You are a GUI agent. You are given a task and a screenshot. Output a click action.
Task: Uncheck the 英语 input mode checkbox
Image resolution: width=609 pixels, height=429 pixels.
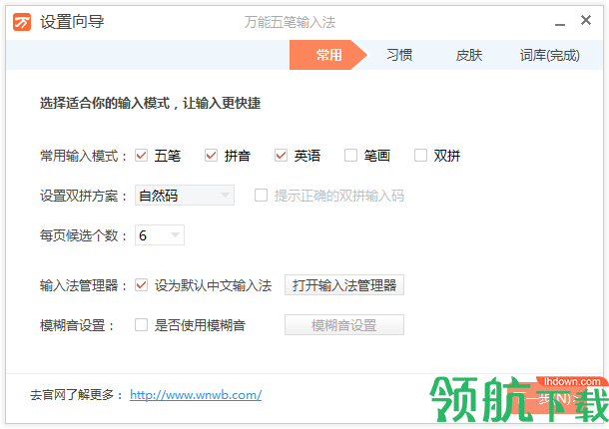[x=281, y=156]
